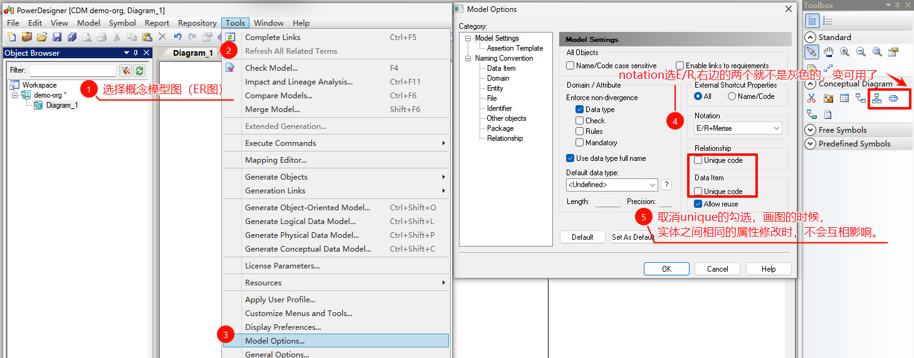Click the Undo arrow in toolbar
Viewport: 914px width, 358px height.
[x=177, y=38]
